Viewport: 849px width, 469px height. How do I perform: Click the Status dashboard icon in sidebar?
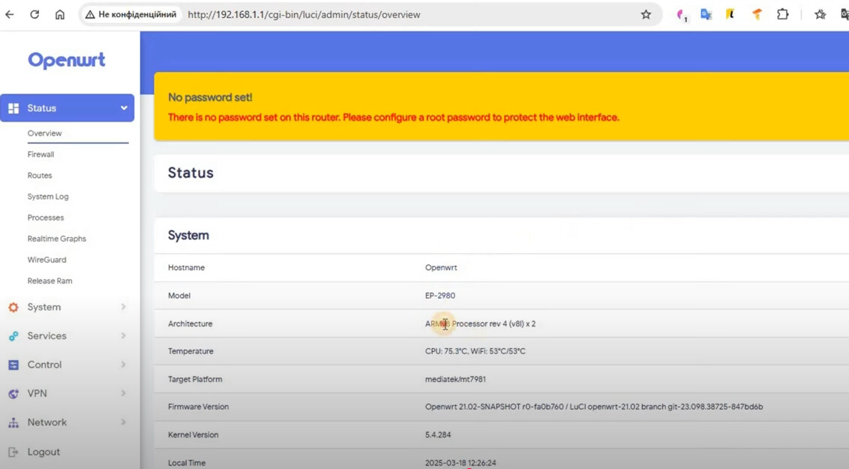pyautogui.click(x=13, y=108)
